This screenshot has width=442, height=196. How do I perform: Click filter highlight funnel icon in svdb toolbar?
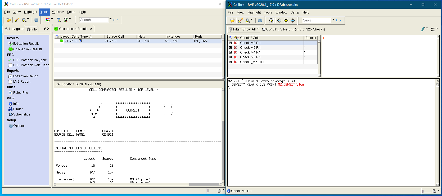click(x=59, y=20)
